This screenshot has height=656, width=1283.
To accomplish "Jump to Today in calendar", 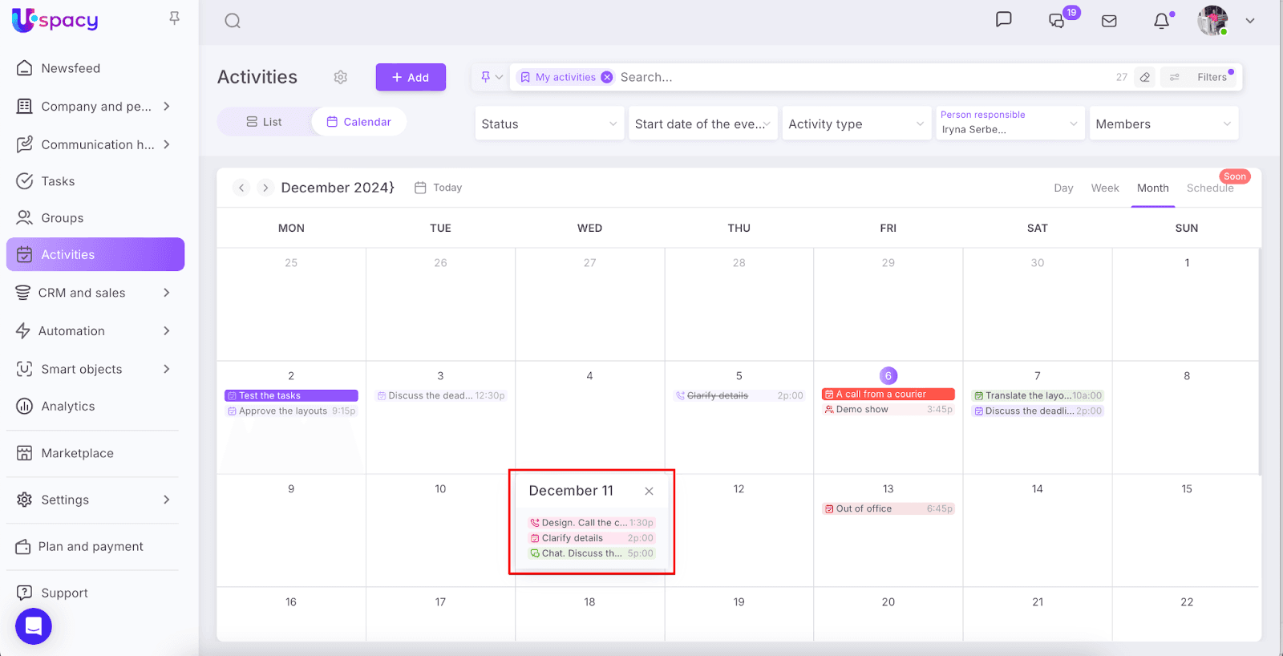I will pyautogui.click(x=439, y=188).
